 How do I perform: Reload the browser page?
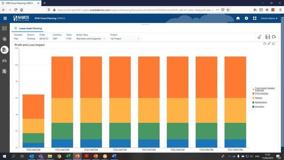[x=16, y=10]
